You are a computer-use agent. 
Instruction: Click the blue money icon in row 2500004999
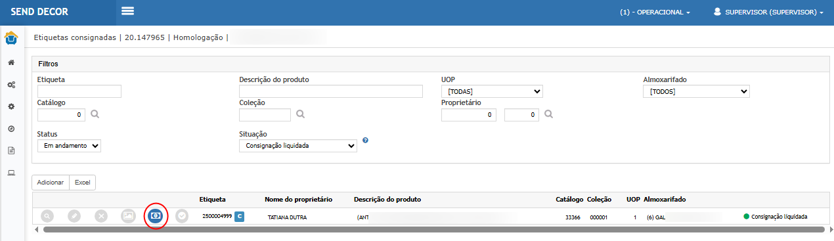coord(156,216)
